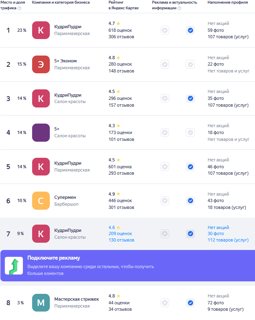Open the "112 товаров (услуг)" link
The image size is (255, 320).
228,240
